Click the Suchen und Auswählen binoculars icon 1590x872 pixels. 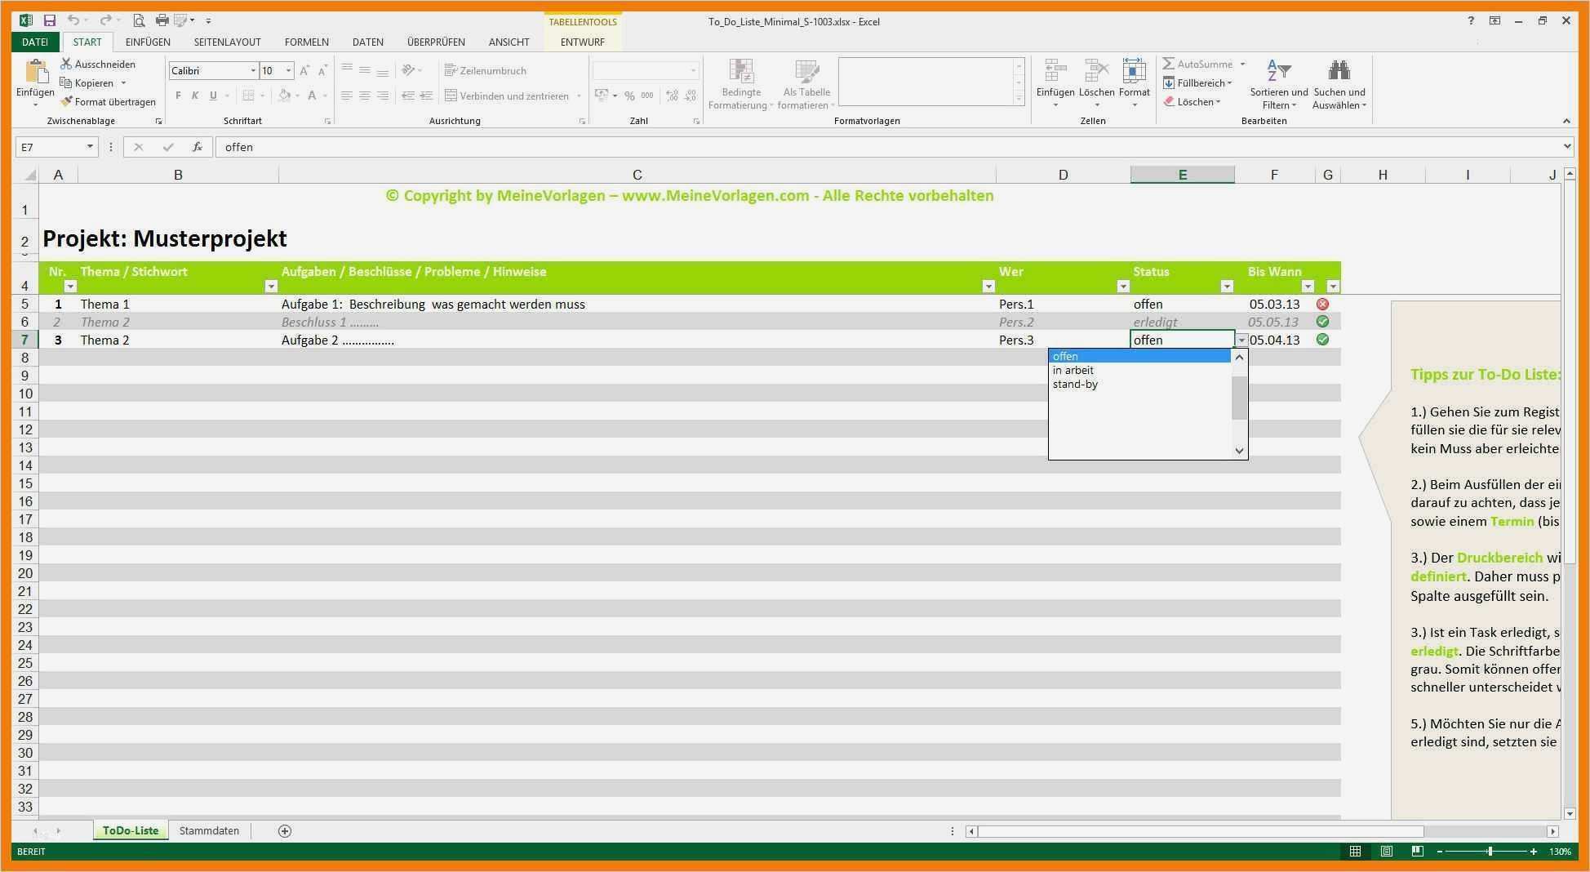pos(1339,67)
